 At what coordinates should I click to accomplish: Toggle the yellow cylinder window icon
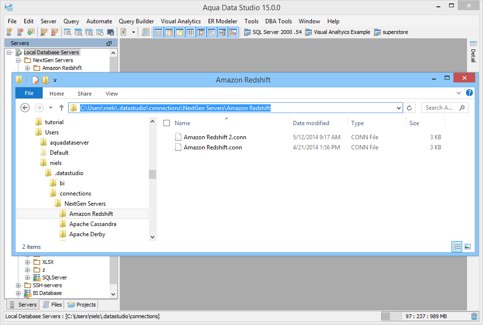click(x=179, y=32)
